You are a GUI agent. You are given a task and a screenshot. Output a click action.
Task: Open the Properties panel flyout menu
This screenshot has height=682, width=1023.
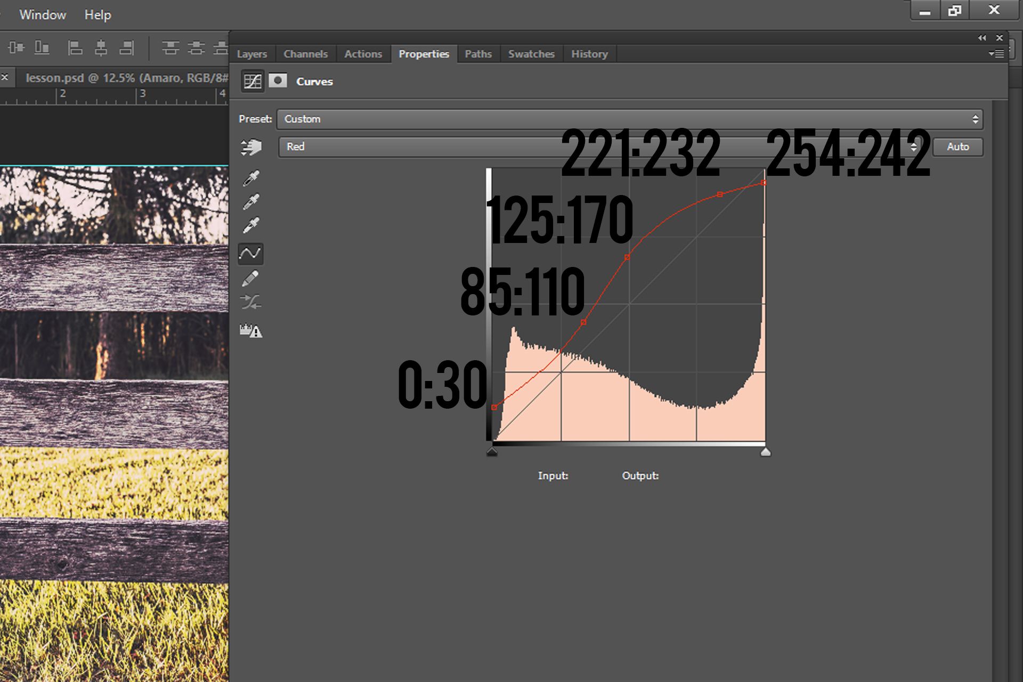(x=996, y=53)
